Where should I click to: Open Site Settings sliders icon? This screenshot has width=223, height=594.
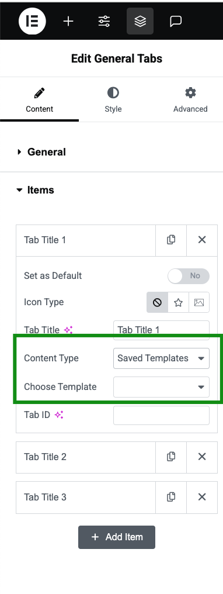[104, 21]
